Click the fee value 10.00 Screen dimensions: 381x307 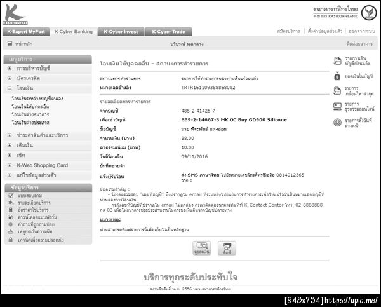click(x=187, y=147)
